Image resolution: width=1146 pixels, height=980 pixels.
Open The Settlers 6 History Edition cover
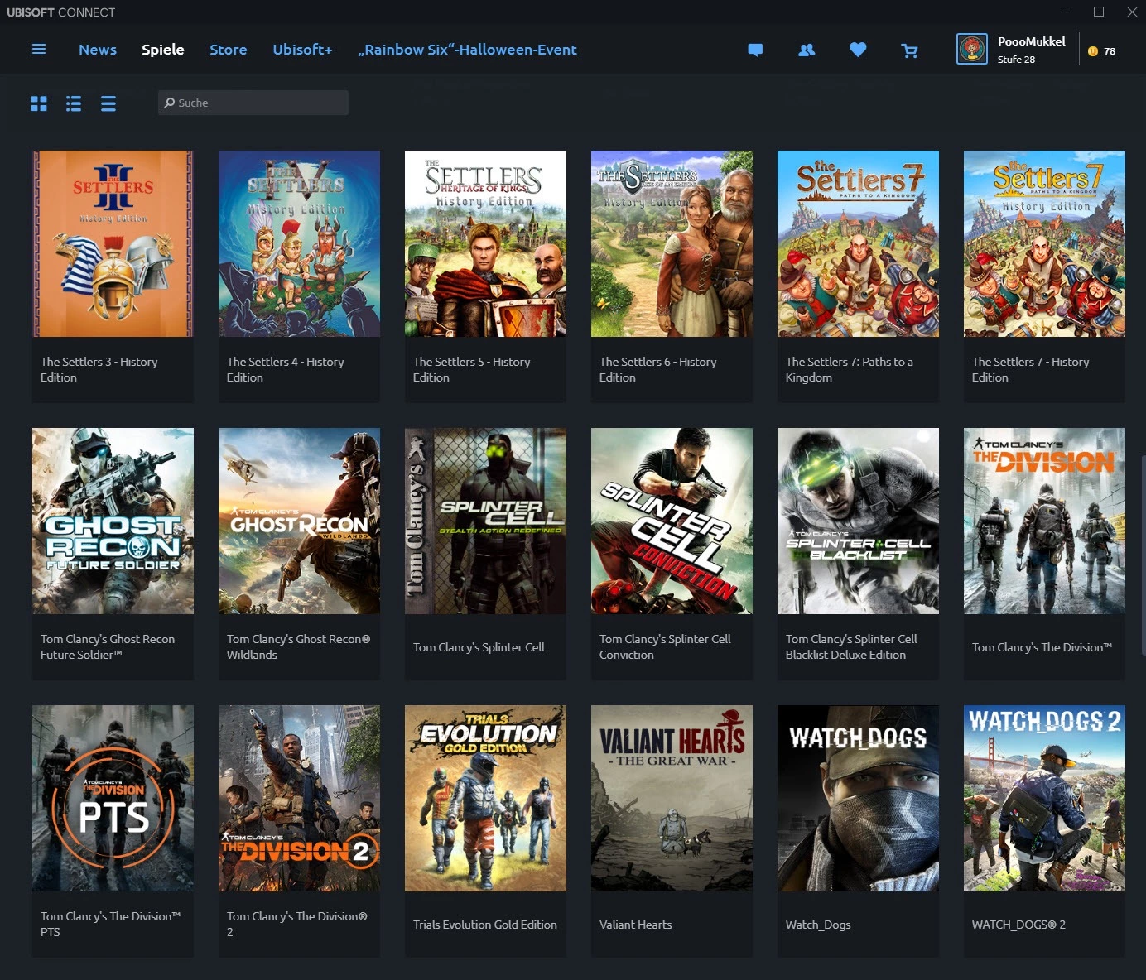pyautogui.click(x=672, y=243)
